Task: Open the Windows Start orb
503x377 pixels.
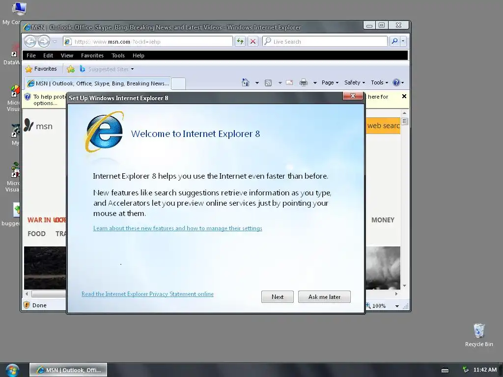Action: click(12, 371)
